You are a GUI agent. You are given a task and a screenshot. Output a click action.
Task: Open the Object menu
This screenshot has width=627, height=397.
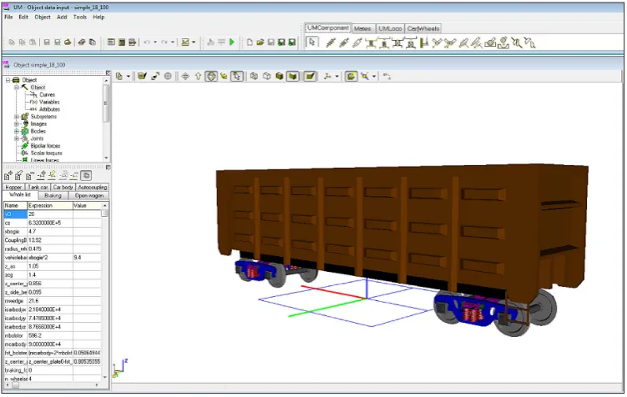(43, 18)
